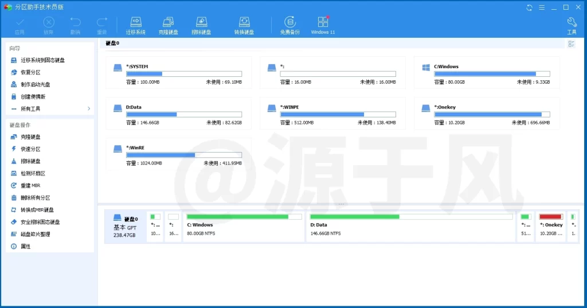Select the *: Onekey block in disk map
This screenshot has height=308, width=587.
click(x=551, y=227)
